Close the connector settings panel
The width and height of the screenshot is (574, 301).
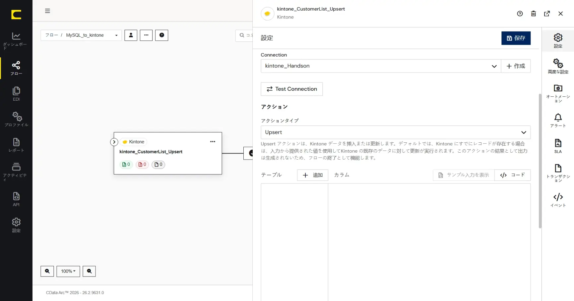(x=561, y=14)
